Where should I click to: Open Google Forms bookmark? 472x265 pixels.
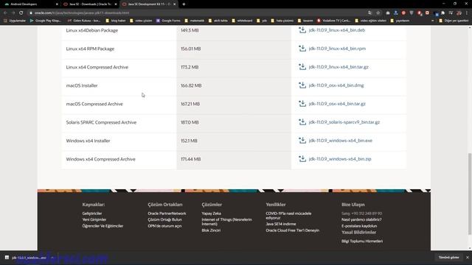(168, 21)
